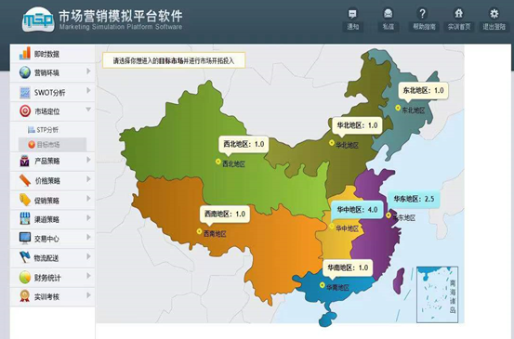
Task: Collapse the 市场定位 menu arrow
Action: (88, 110)
